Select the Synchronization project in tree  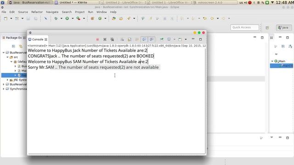click(x=16, y=89)
